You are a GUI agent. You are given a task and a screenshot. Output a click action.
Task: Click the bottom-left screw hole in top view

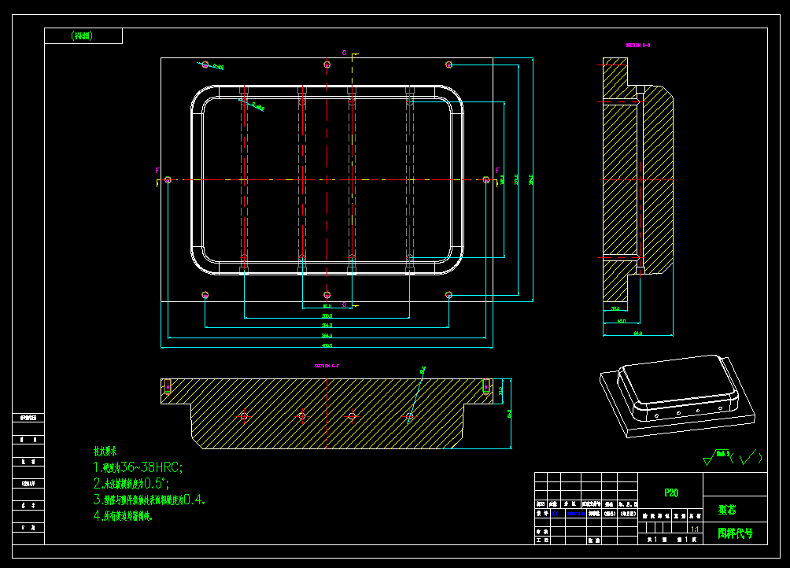pyautogui.click(x=205, y=295)
